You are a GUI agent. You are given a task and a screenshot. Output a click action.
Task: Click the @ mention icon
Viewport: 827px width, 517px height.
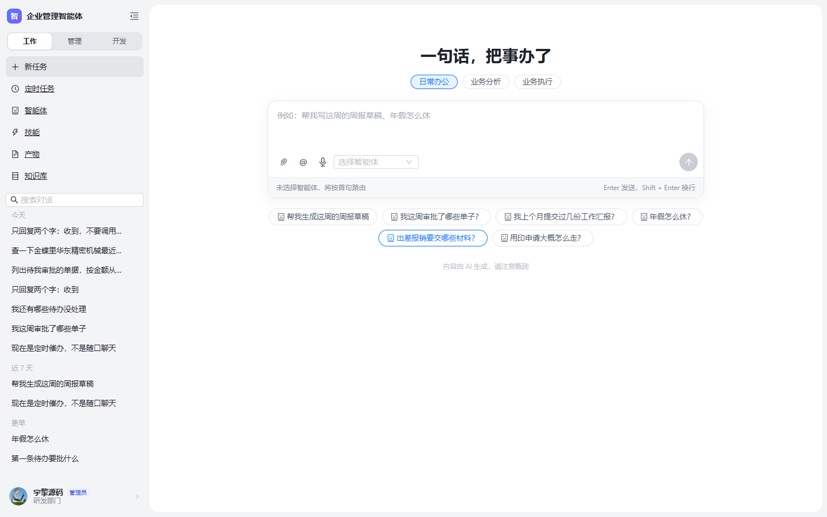(303, 162)
